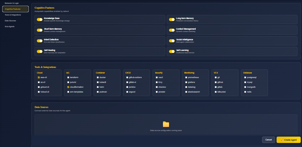Viewport: 302px width, 147px height.
Task: Click the Create Agent button
Action: pos(289,140)
